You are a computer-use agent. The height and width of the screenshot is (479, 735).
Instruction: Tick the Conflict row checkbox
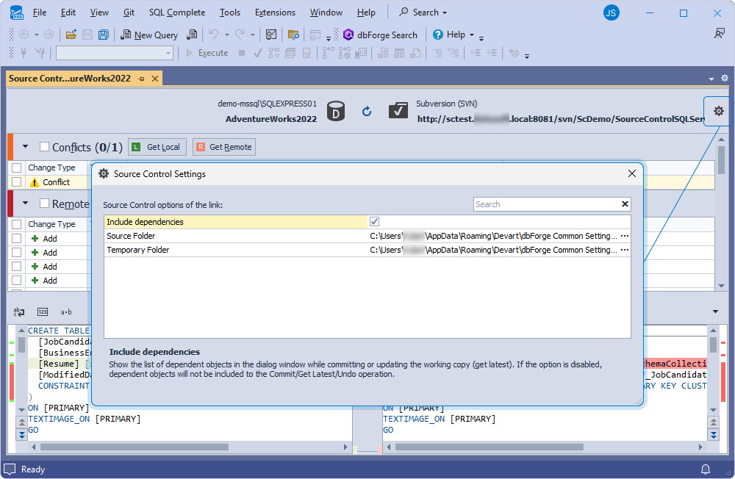16,182
